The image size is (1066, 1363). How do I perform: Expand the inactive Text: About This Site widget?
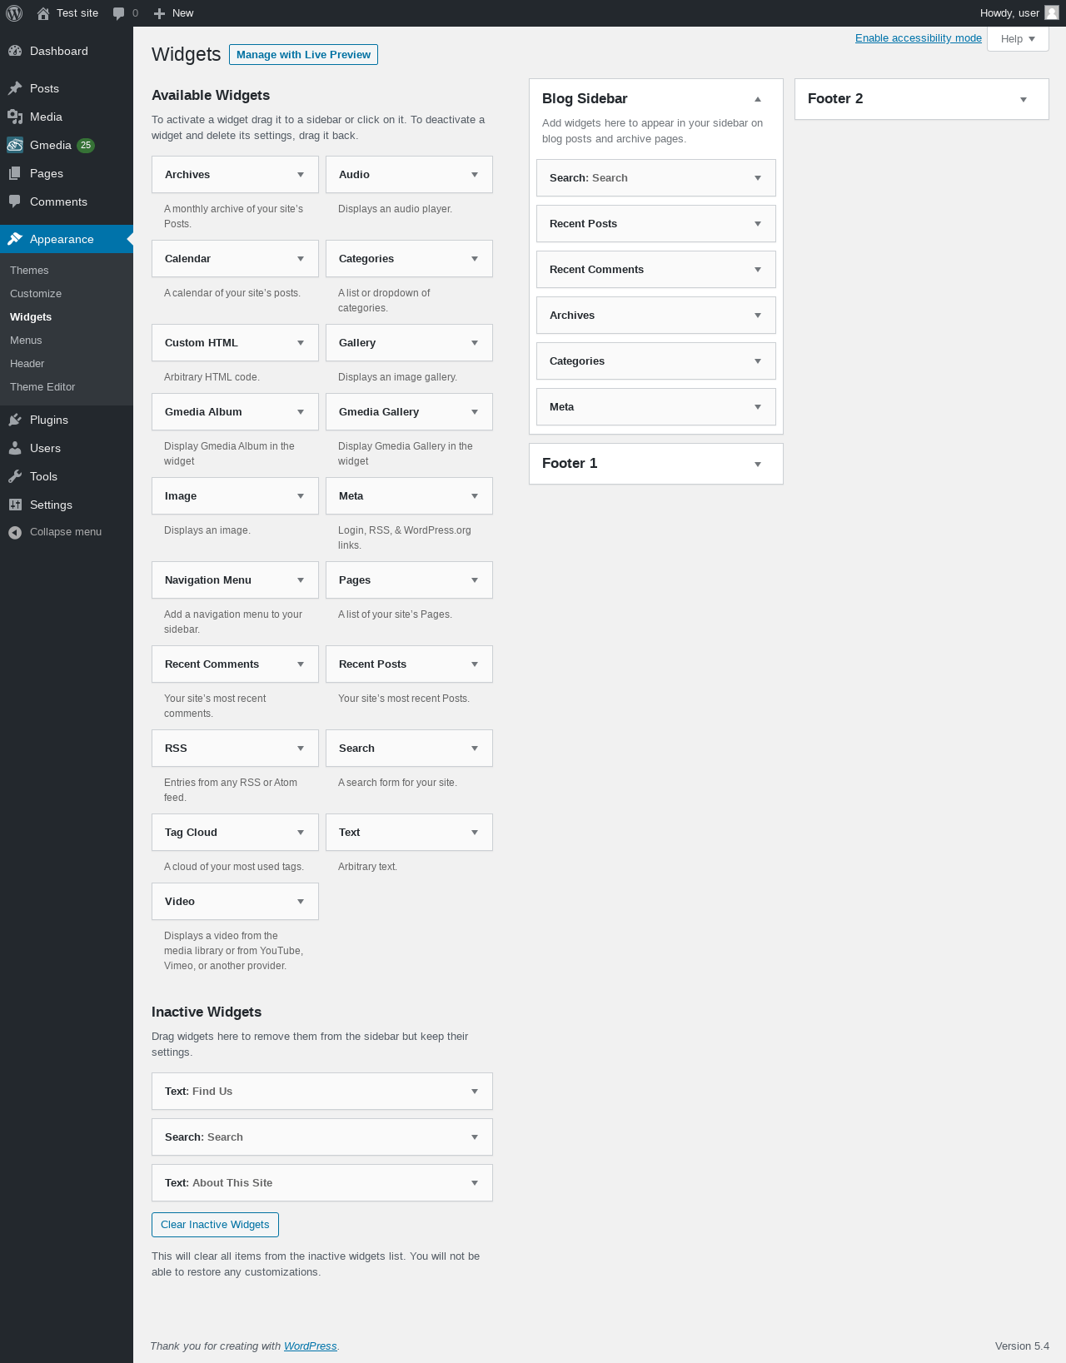click(x=475, y=1183)
